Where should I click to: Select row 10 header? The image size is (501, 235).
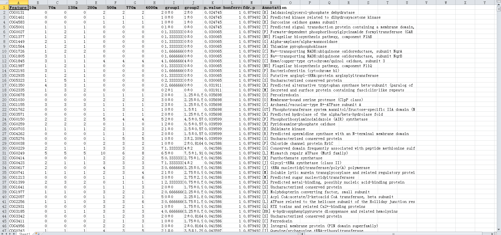coord(4,51)
